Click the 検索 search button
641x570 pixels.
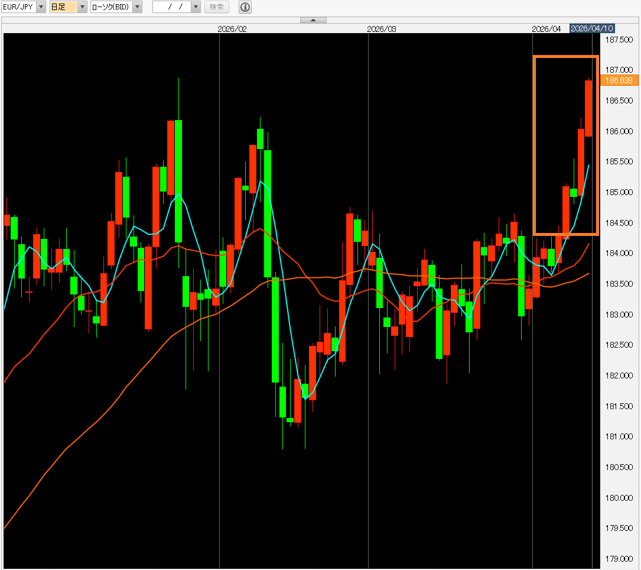point(217,7)
